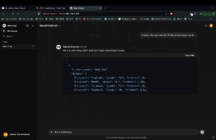Open the green-outlined browser menu button

click(x=209, y=14)
